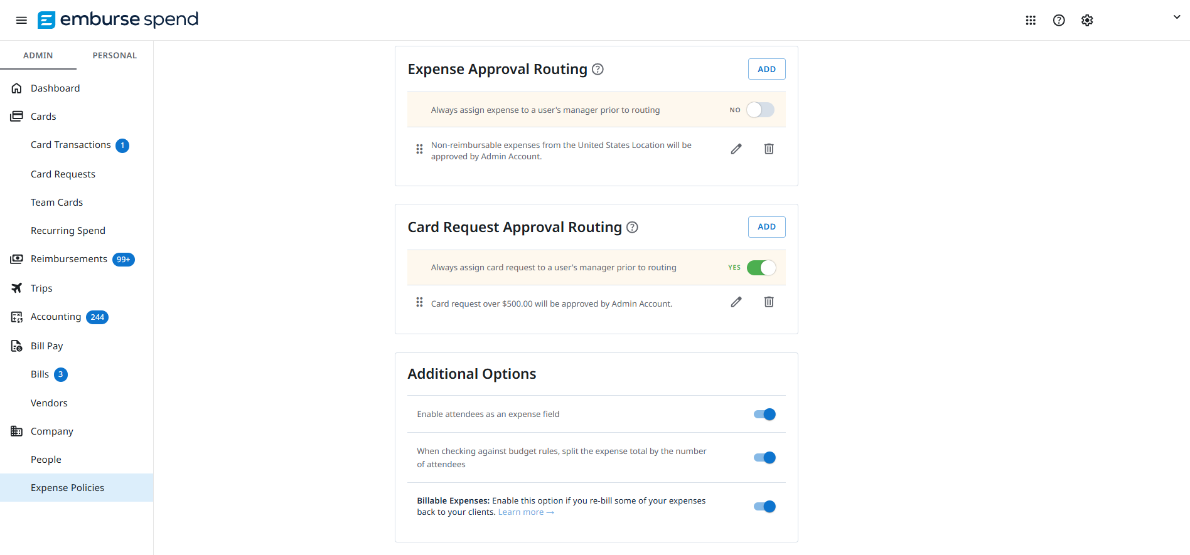Select the ADMIN tab
This screenshot has height=555, width=1190.
point(38,55)
